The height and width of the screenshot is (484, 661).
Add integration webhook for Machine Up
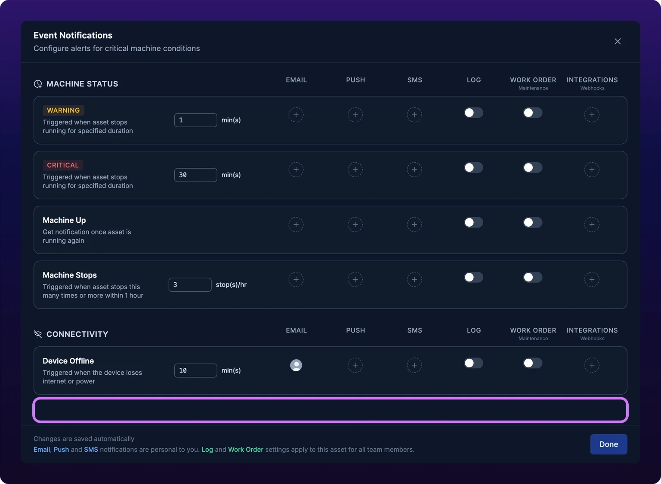pos(592,225)
